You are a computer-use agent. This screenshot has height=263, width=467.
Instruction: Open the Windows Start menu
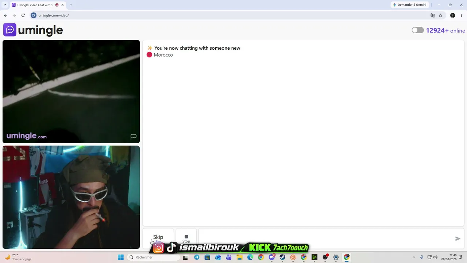tap(121, 257)
